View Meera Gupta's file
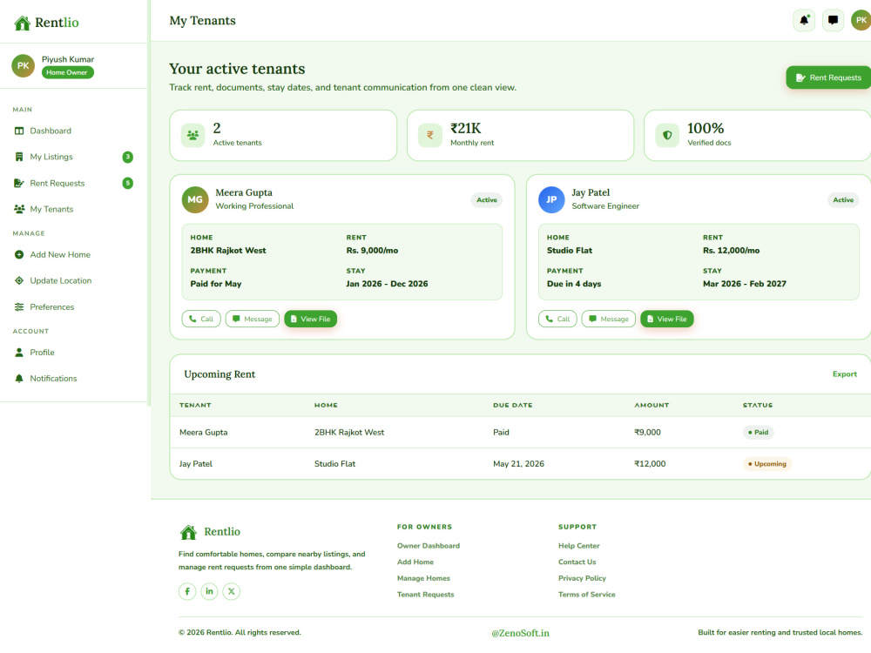The height and width of the screenshot is (653, 871). [x=311, y=320]
